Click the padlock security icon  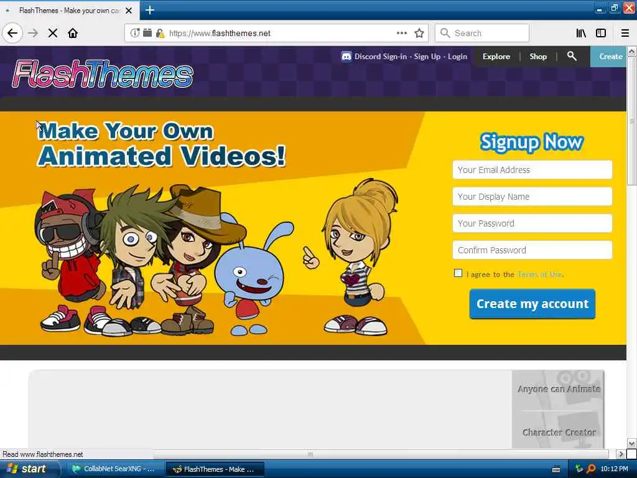coord(160,33)
